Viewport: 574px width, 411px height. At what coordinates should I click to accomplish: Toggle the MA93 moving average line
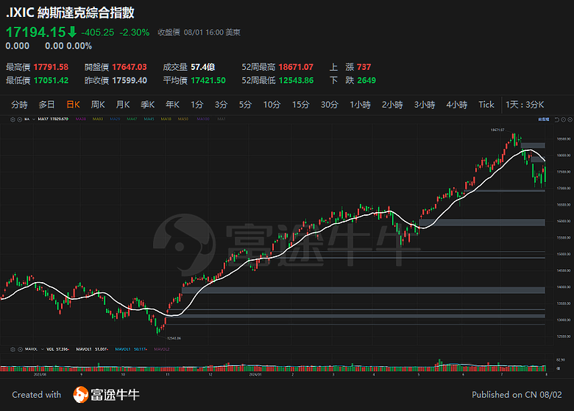pyautogui.click(x=98, y=119)
